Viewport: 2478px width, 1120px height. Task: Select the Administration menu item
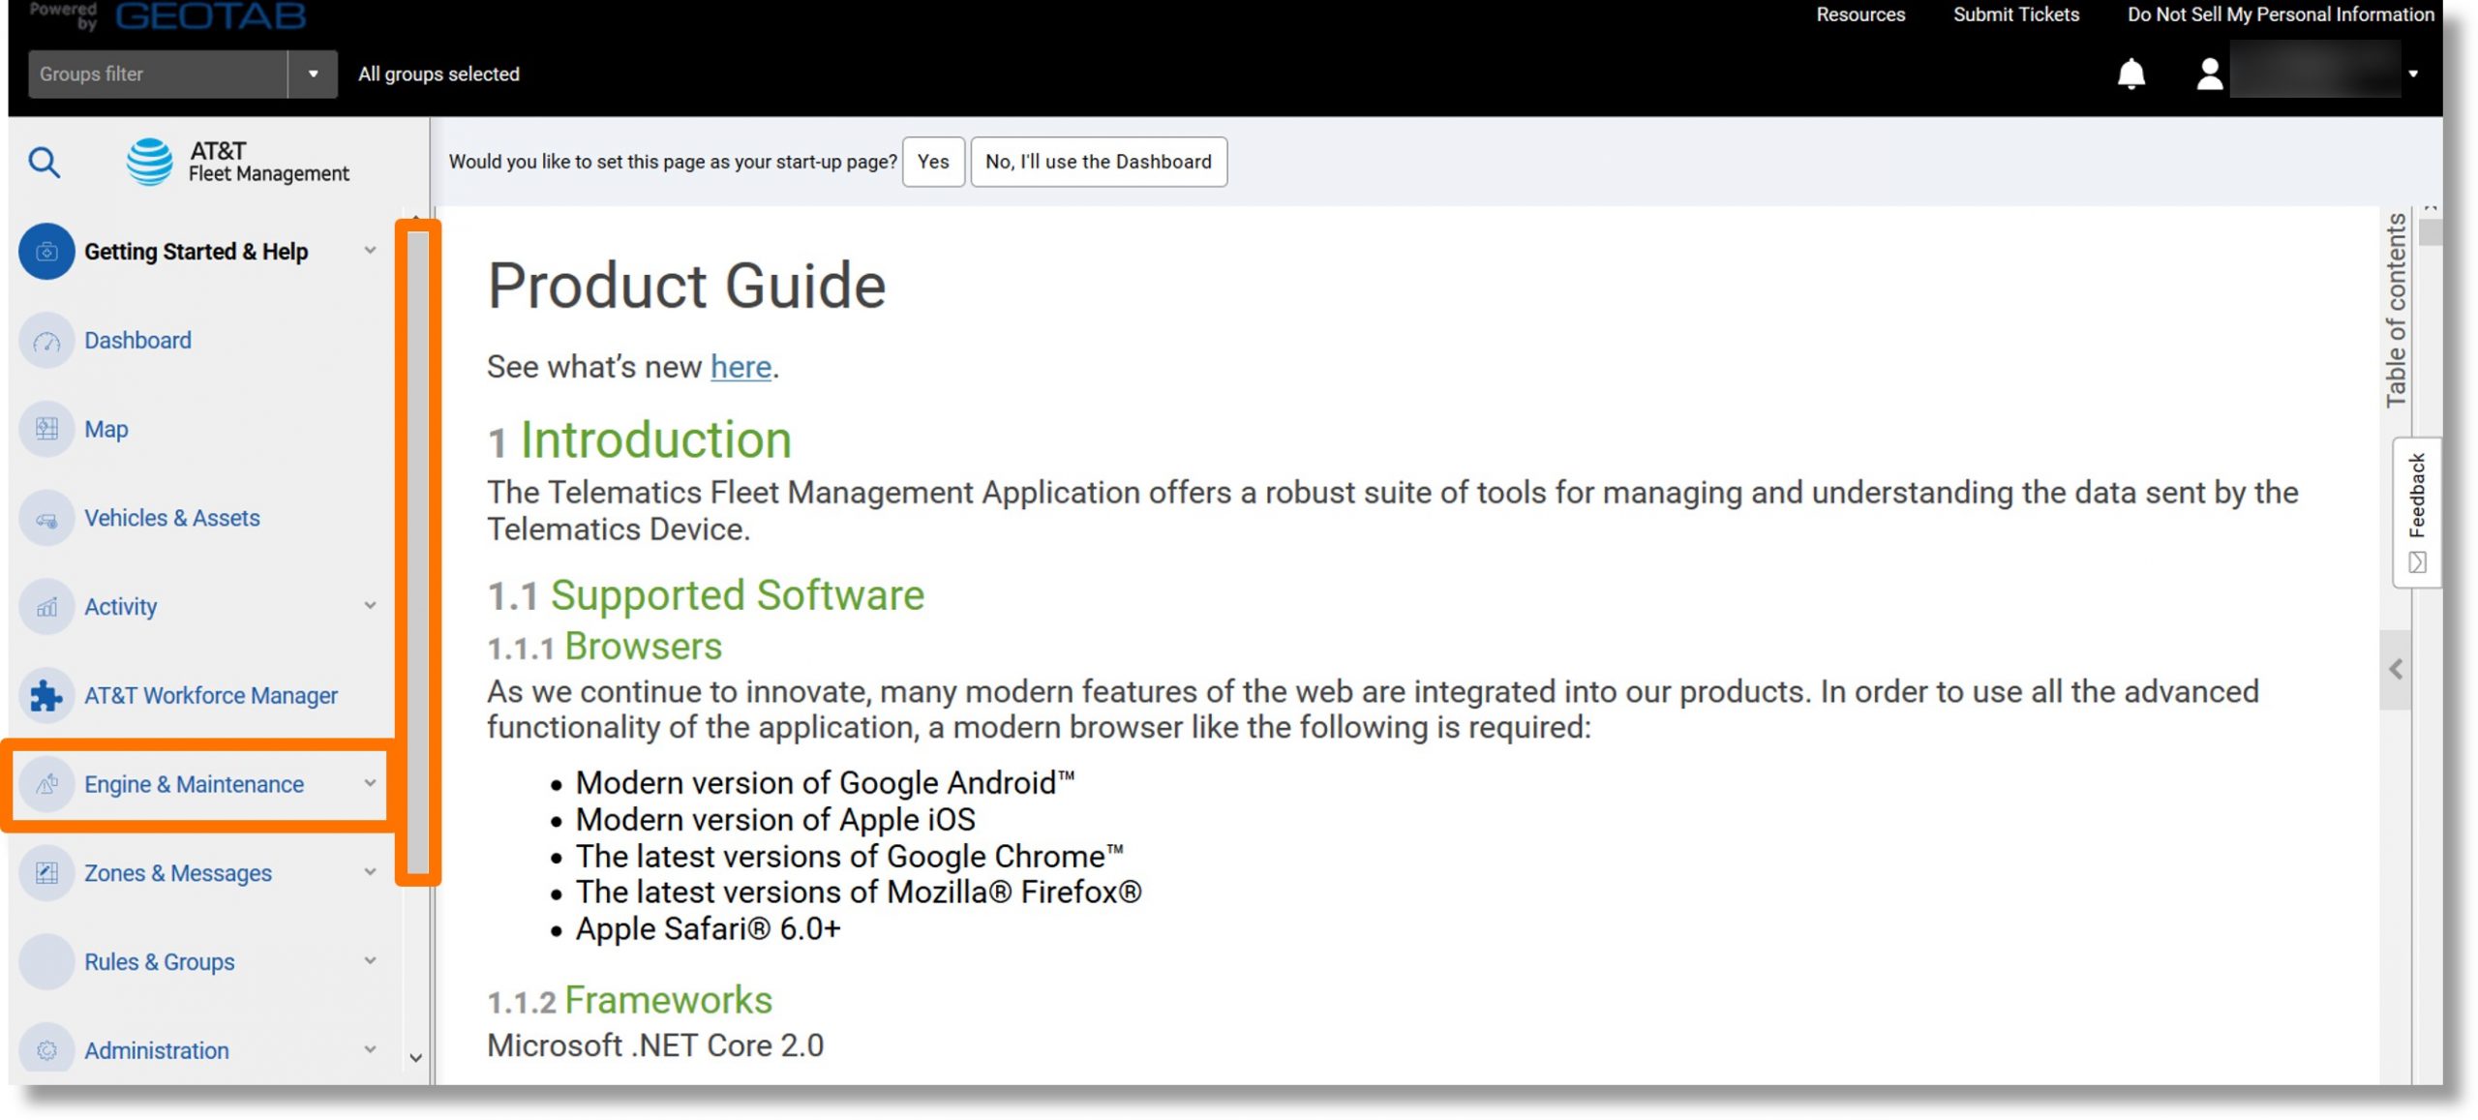coord(158,1050)
